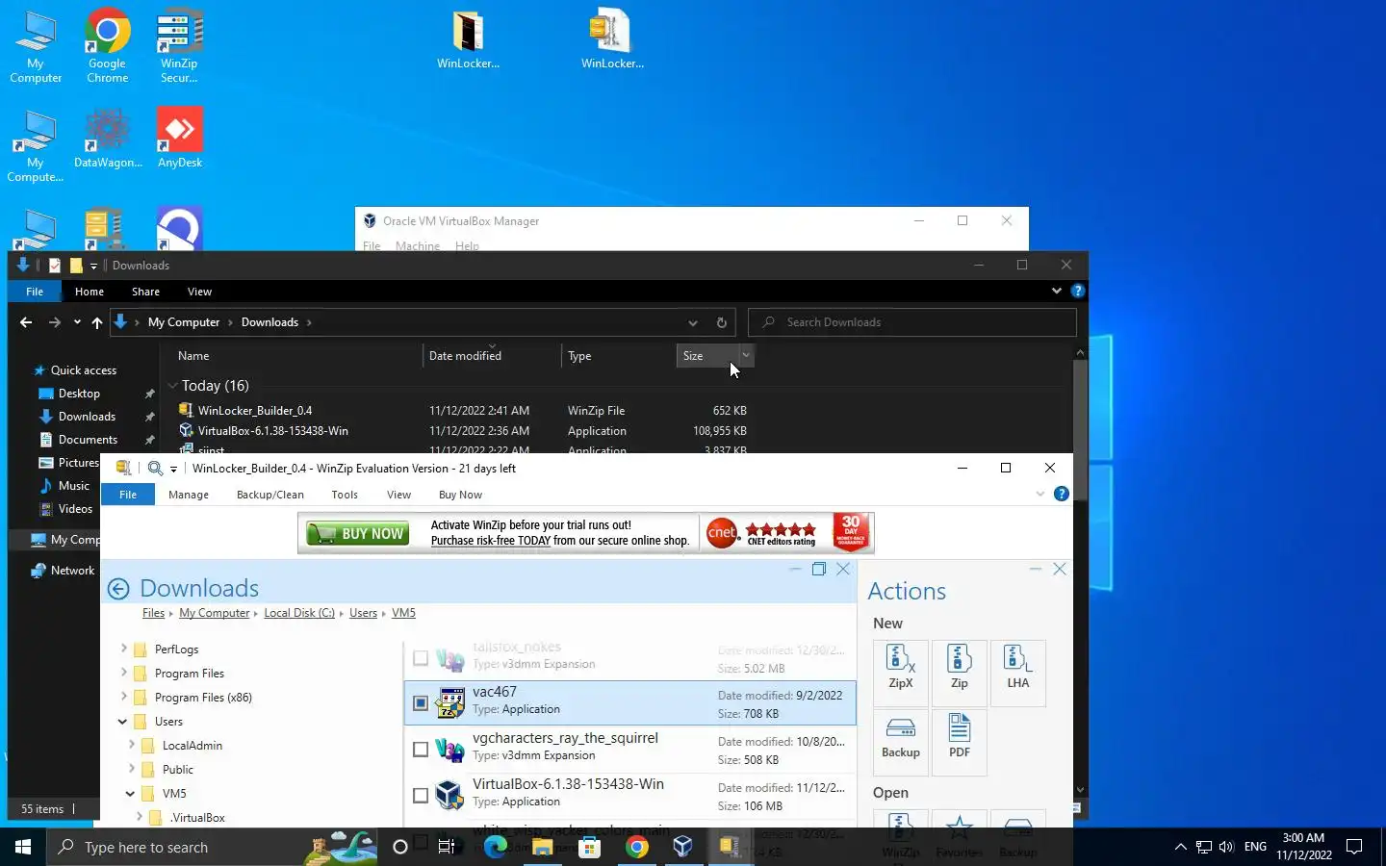
Task: Collapse the Today (16) group
Action: pyautogui.click(x=173, y=386)
